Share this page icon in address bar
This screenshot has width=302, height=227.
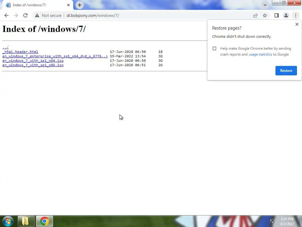point(255,15)
